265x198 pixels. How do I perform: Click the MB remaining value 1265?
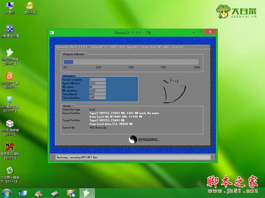coord(98,90)
